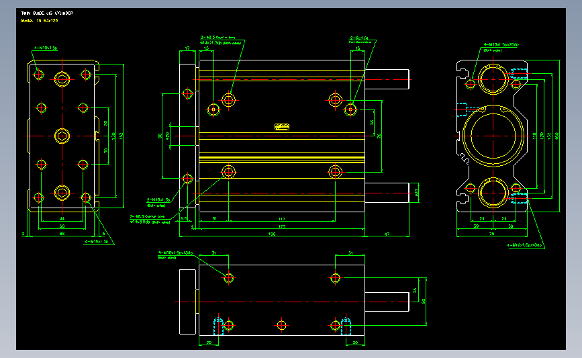Click the 2-Rc1/4 port connection callout
The width and height of the screenshot is (582, 358).
[359, 38]
